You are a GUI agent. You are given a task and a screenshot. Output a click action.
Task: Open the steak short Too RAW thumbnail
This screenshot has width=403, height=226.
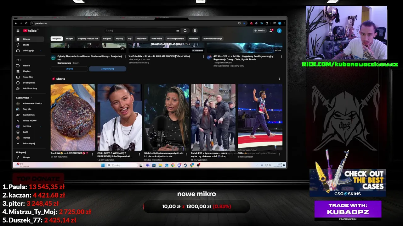73,117
